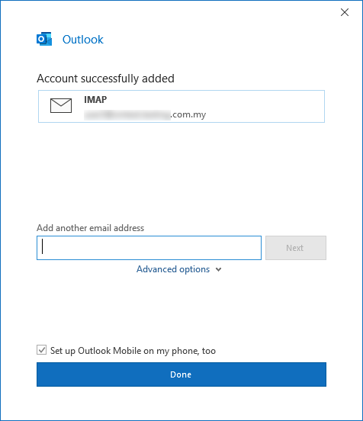This screenshot has height=421, width=363.
Task: Click the Done button to finish
Action: [x=181, y=374]
